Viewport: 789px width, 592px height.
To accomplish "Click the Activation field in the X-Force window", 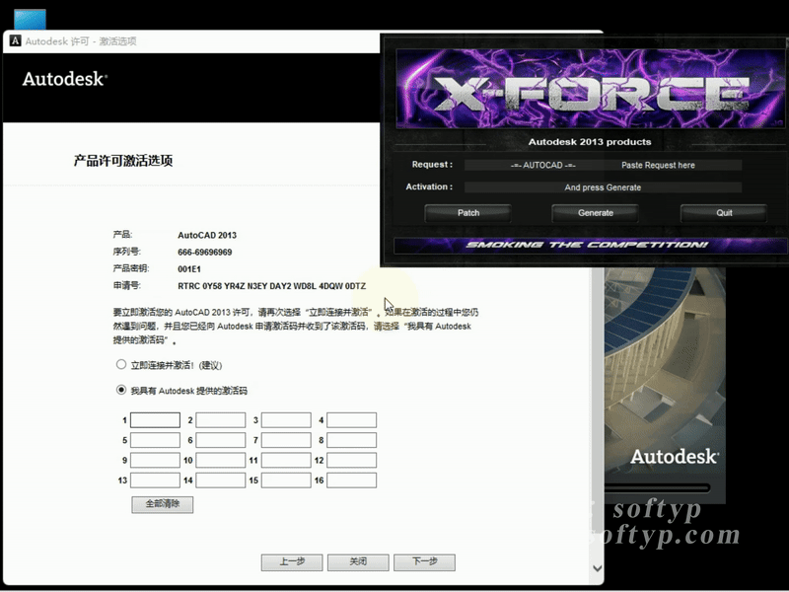I will (603, 187).
